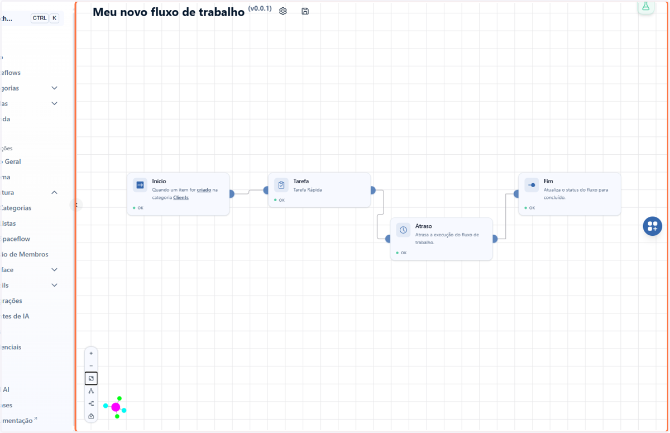Click Início node output connector
Image resolution: width=670 pixels, height=433 pixels.
[x=232, y=194]
